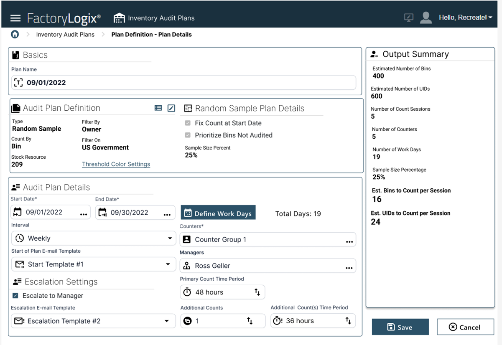Navigate to Inventory Audit Plans breadcrumb
Image resolution: width=502 pixels, height=345 pixels.
click(65, 34)
